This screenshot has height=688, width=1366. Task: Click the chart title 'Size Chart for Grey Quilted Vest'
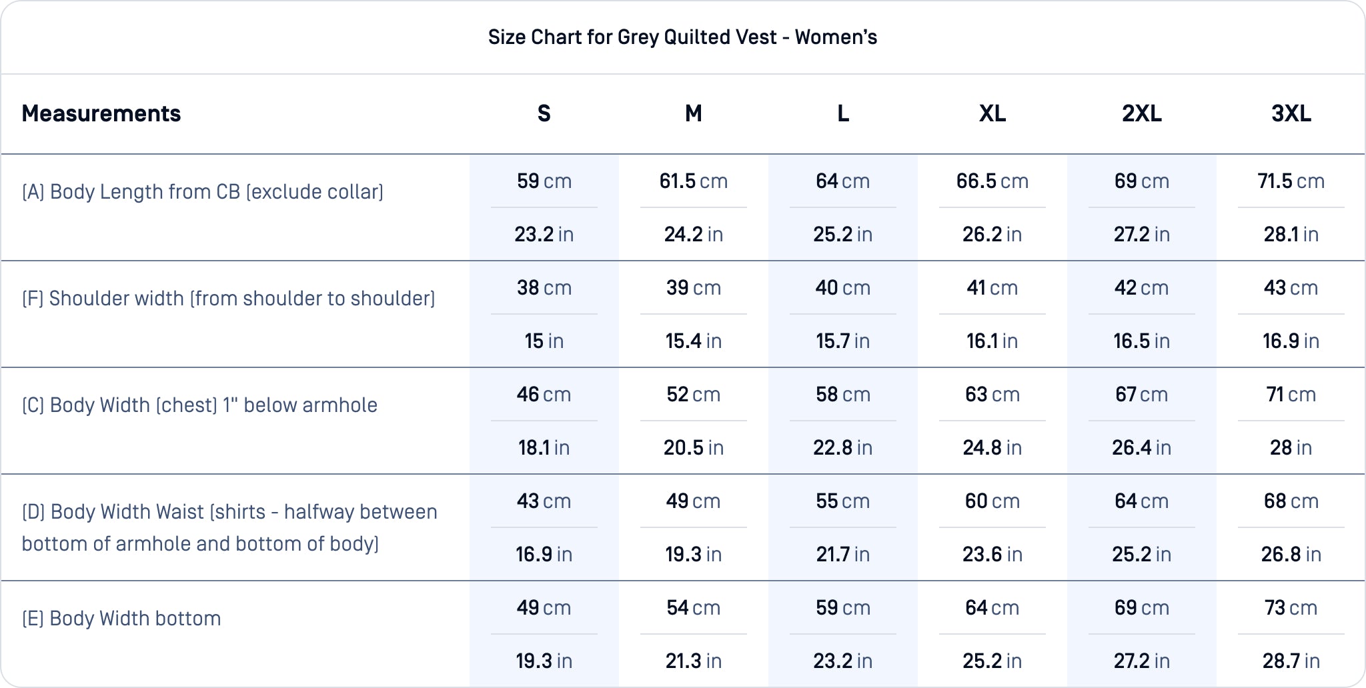click(682, 37)
